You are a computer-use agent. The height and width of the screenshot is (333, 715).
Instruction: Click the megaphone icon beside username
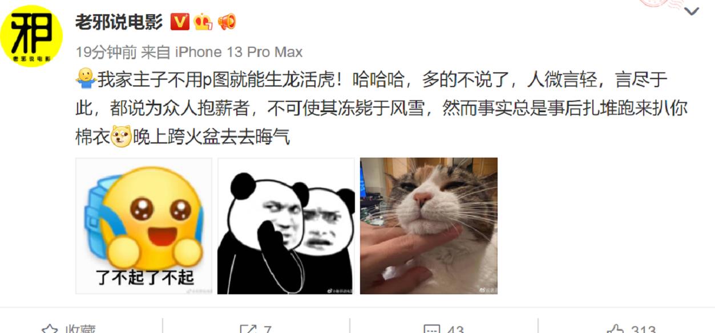[x=227, y=22]
